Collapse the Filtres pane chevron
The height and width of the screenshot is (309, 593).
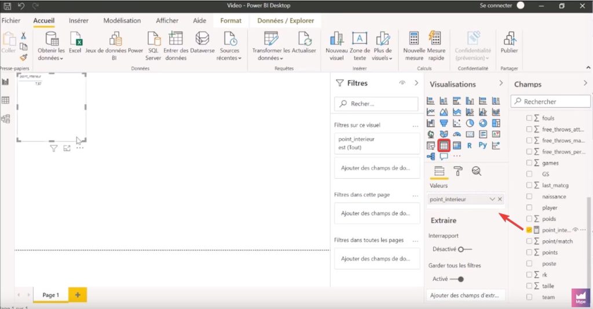point(416,83)
